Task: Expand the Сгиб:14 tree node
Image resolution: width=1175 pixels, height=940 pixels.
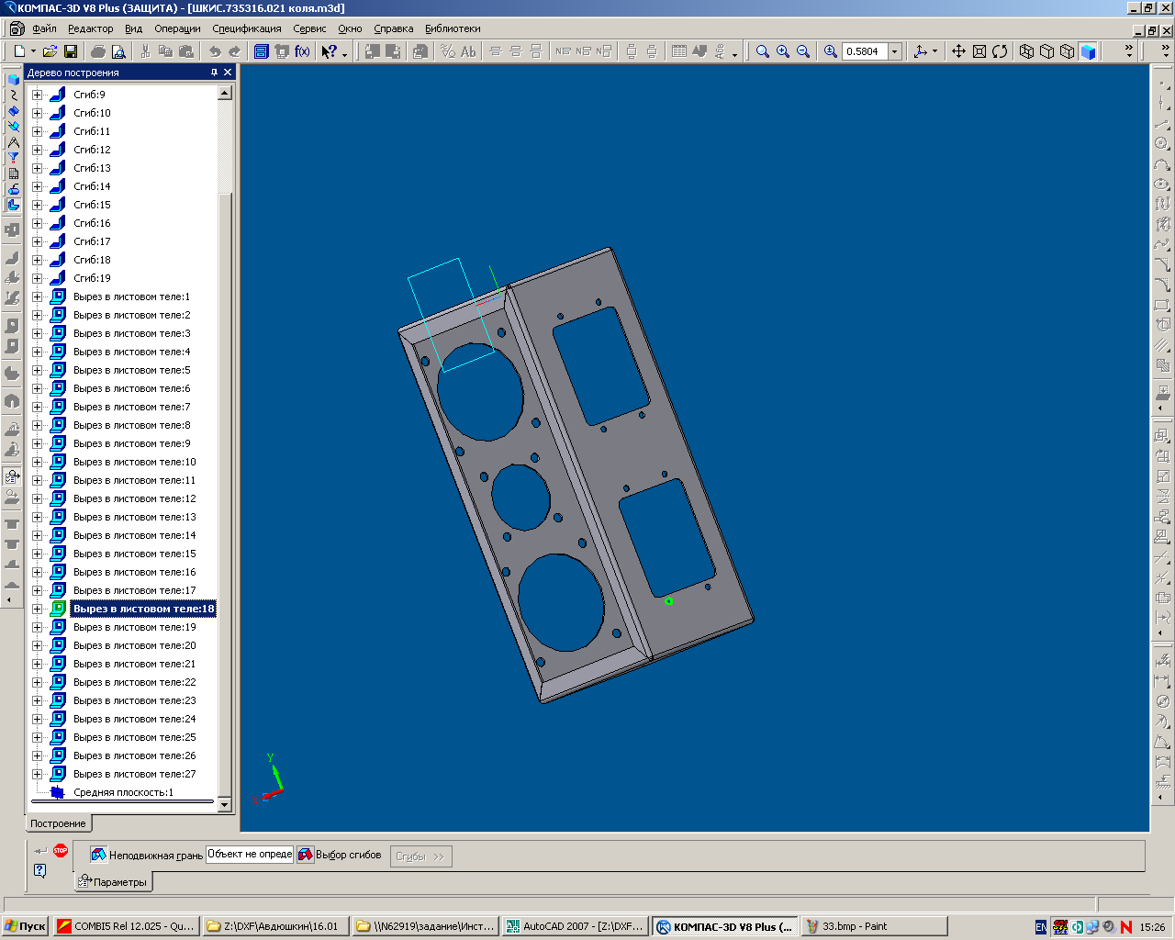Action: click(38, 186)
